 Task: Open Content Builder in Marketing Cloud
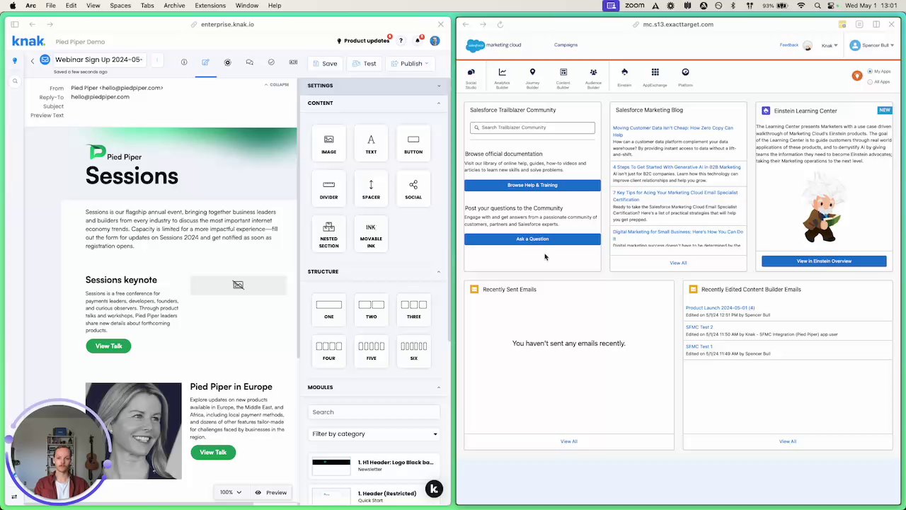563,78
